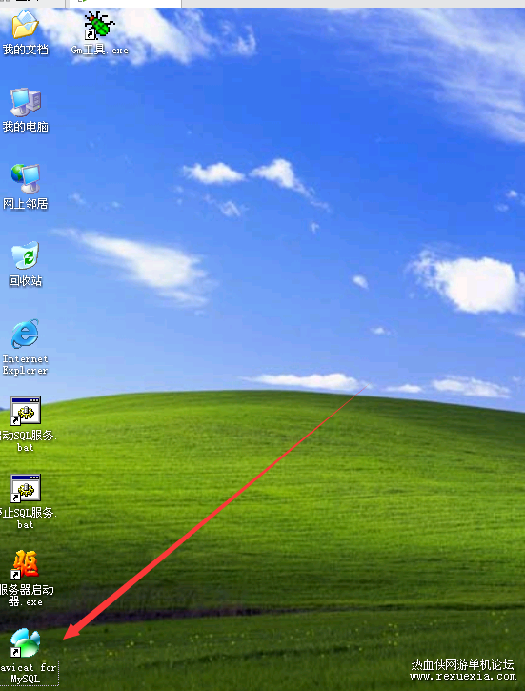Image resolution: width=525 pixels, height=691 pixels.
Task: Select the green bug Gm工具.exe shortcut icon
Action: tap(99, 26)
